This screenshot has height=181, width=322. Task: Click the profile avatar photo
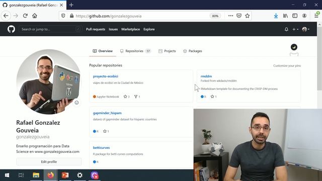(x=49, y=81)
